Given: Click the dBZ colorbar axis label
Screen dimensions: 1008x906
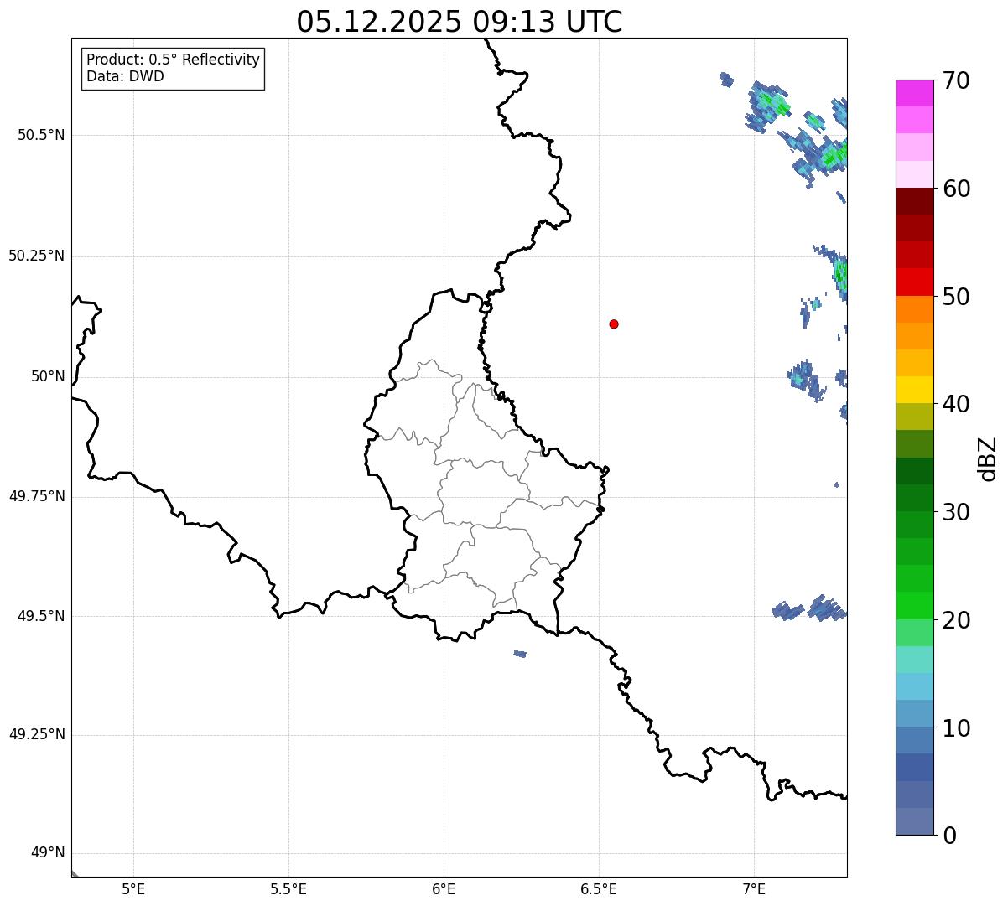Looking at the screenshot, I should 988,458.
